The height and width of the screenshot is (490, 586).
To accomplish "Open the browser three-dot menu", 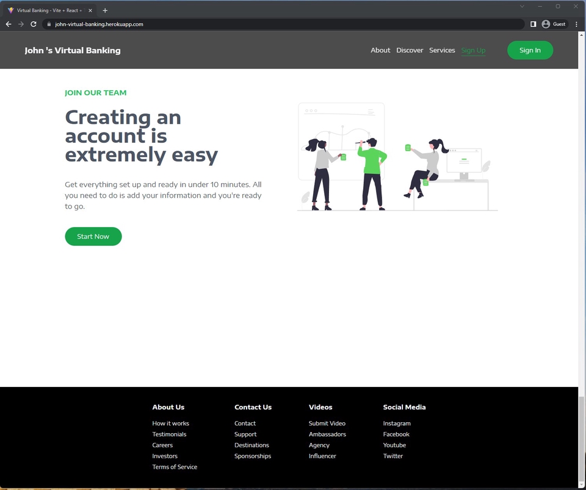I will (x=576, y=24).
